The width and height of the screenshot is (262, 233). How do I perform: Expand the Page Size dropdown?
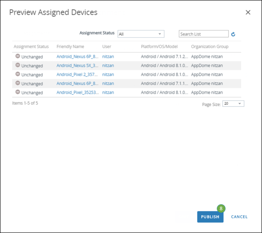point(233,104)
